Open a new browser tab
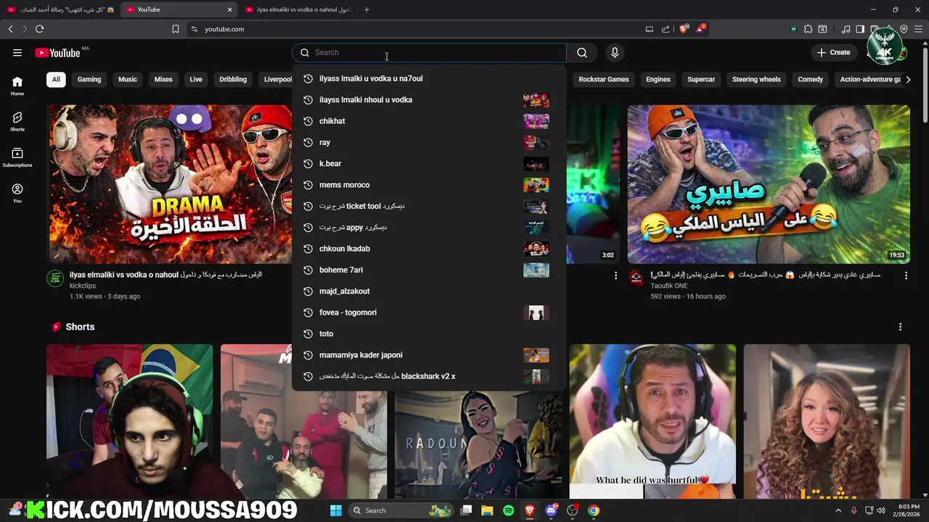 click(x=367, y=9)
